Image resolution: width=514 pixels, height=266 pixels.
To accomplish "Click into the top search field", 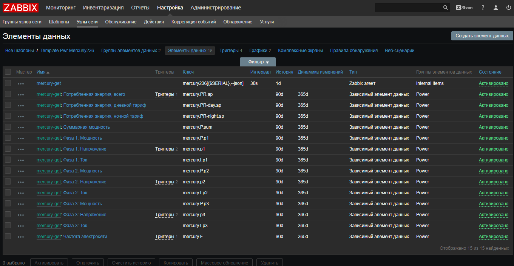I will 408,8.
